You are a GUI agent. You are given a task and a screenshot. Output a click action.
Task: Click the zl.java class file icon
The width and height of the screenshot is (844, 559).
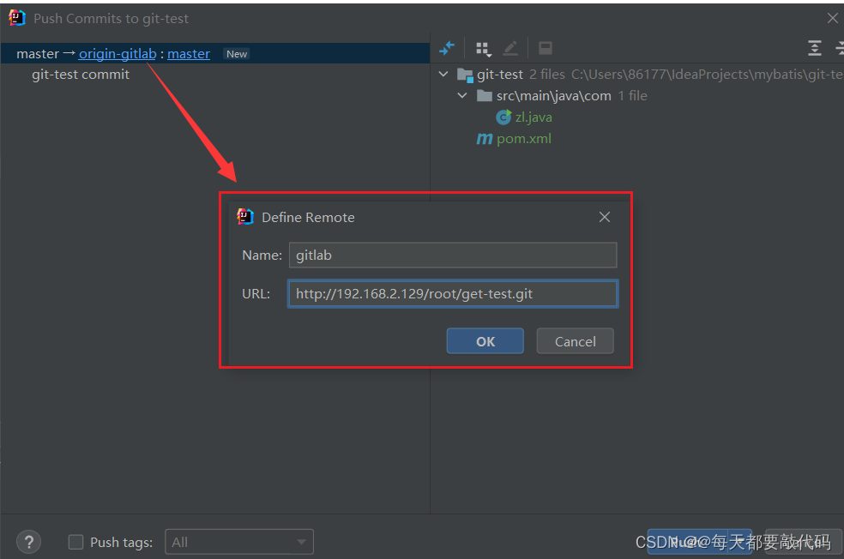(x=503, y=117)
